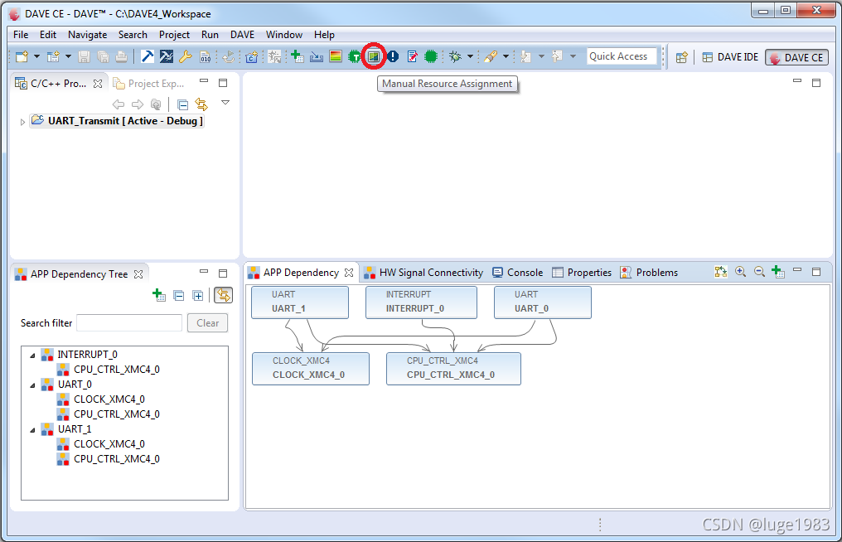Toggle Link with Editor in C/C++ Projects
Image resolution: width=842 pixels, height=542 pixels.
pos(201,104)
